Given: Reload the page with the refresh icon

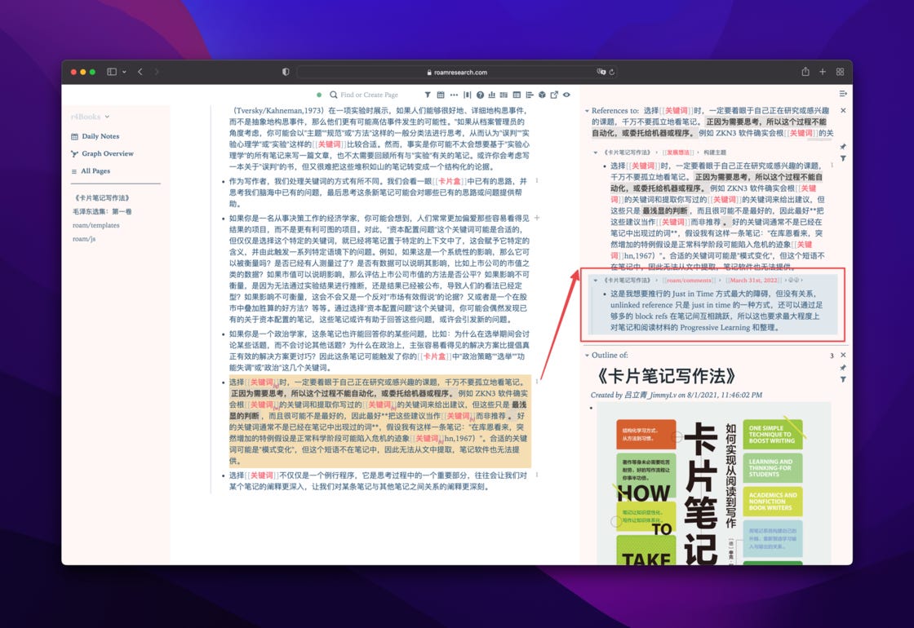Looking at the screenshot, I should [612, 73].
